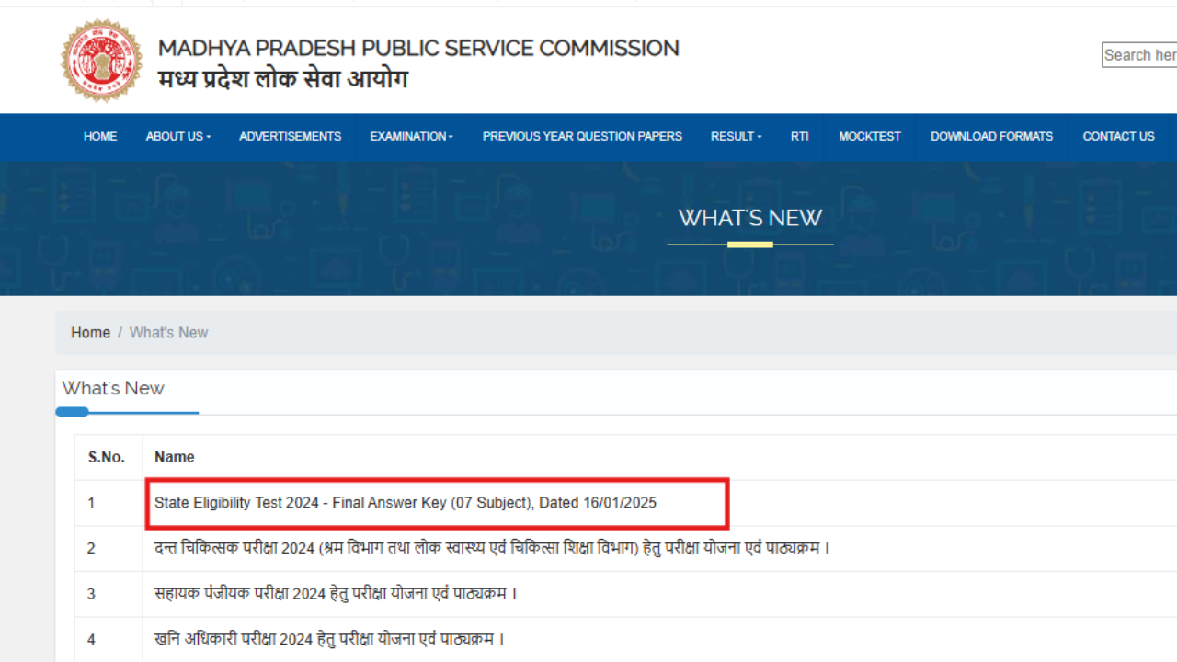1177x662 pixels.
Task: Click the Home breadcrumb link
Action: click(x=90, y=332)
